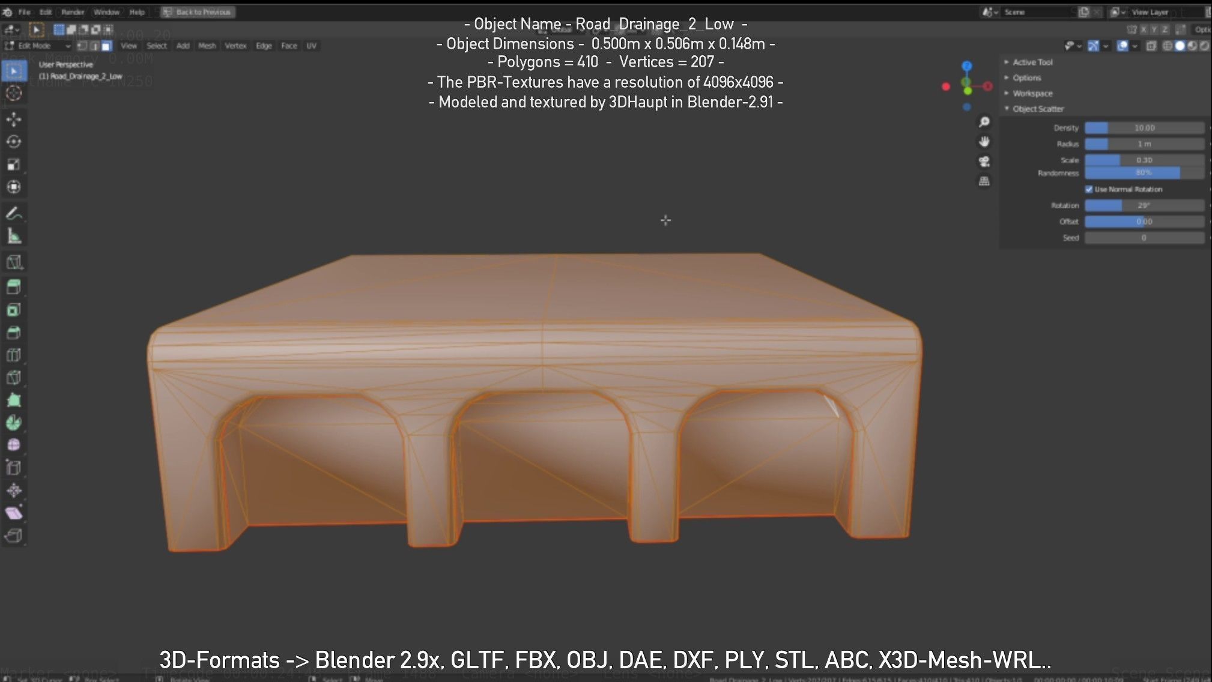
Task: Toggle show overlays button
Action: click(x=1122, y=46)
